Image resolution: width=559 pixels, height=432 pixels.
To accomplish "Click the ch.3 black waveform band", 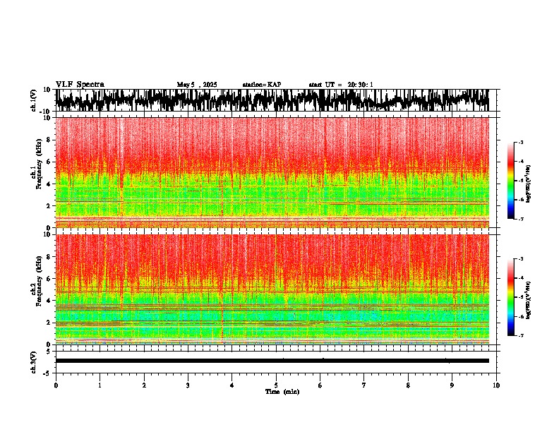I will pos(272,361).
